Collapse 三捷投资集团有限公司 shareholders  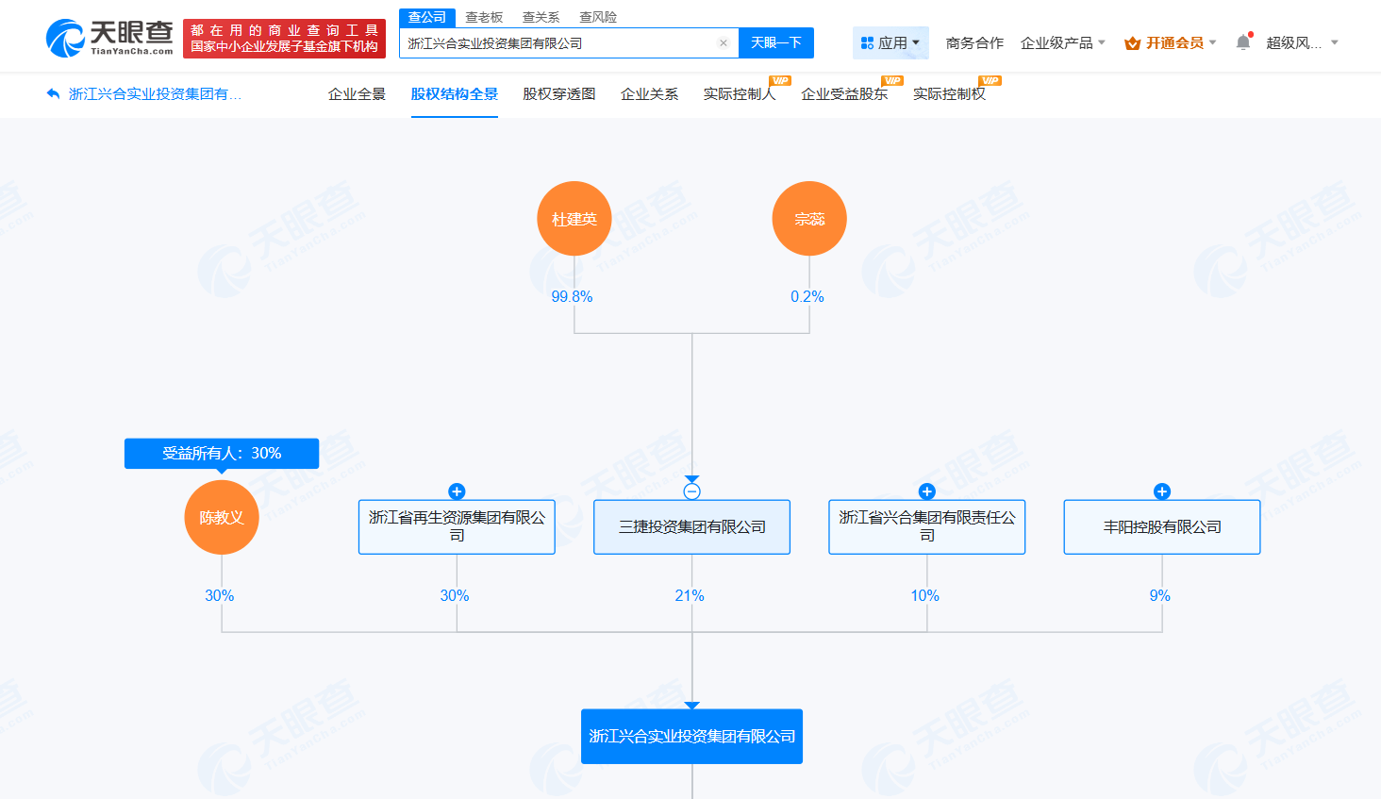692,491
